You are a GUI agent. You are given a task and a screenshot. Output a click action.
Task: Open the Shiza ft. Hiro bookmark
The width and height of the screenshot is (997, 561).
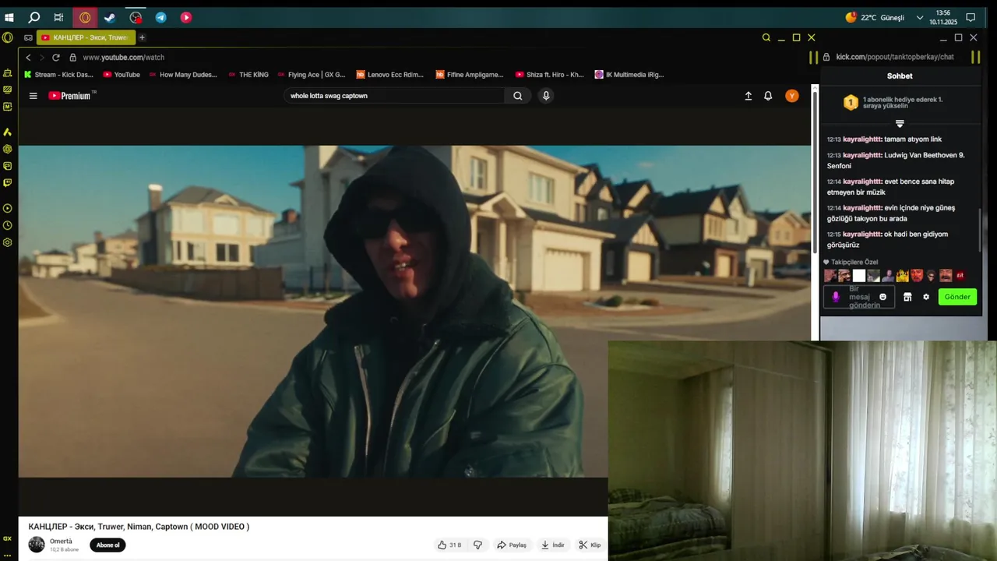click(x=550, y=75)
